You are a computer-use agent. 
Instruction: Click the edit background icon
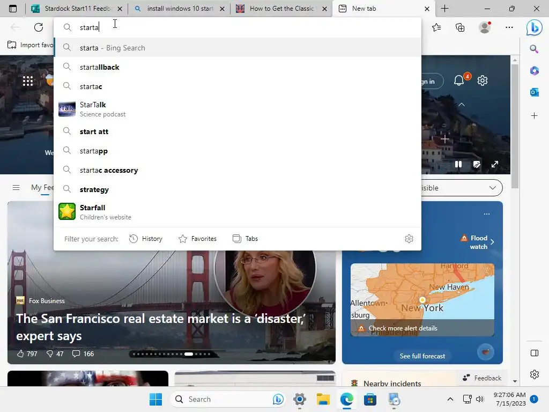[477, 164]
